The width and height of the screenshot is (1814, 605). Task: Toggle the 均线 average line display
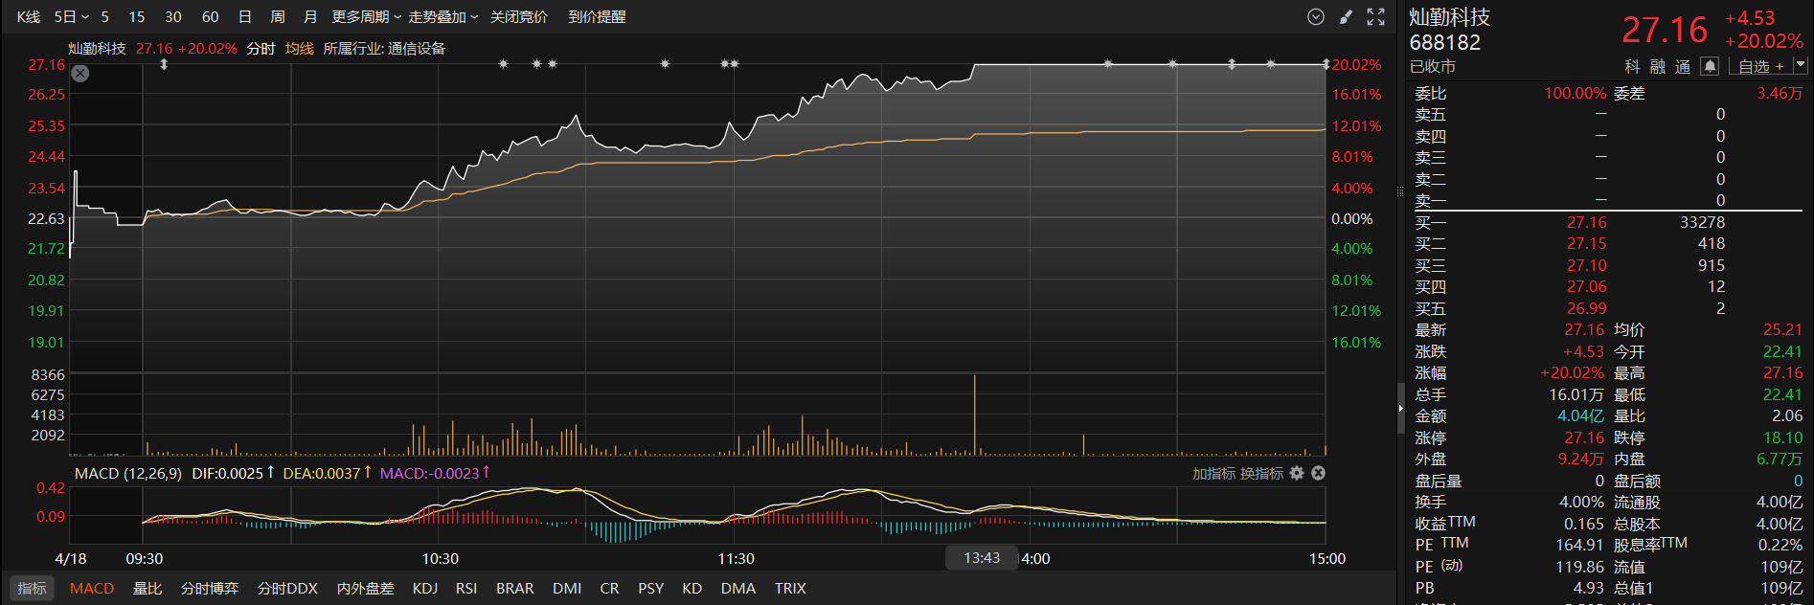click(299, 49)
